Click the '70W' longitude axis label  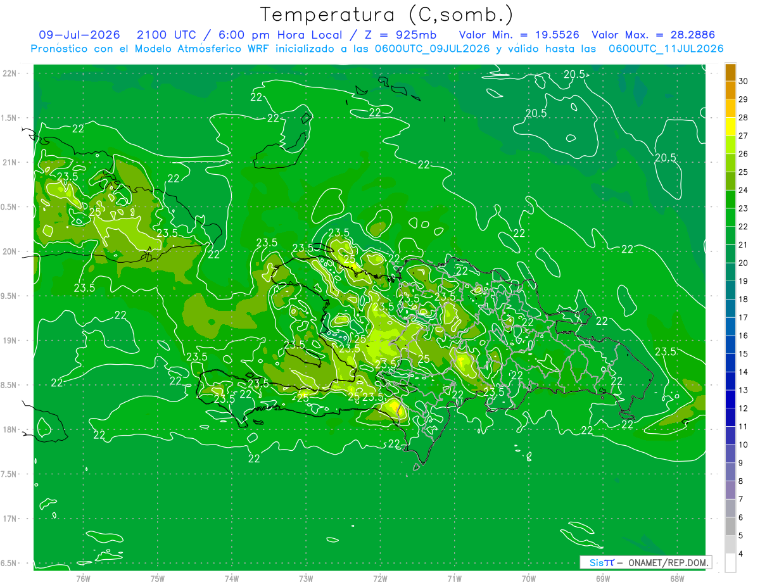(529, 579)
